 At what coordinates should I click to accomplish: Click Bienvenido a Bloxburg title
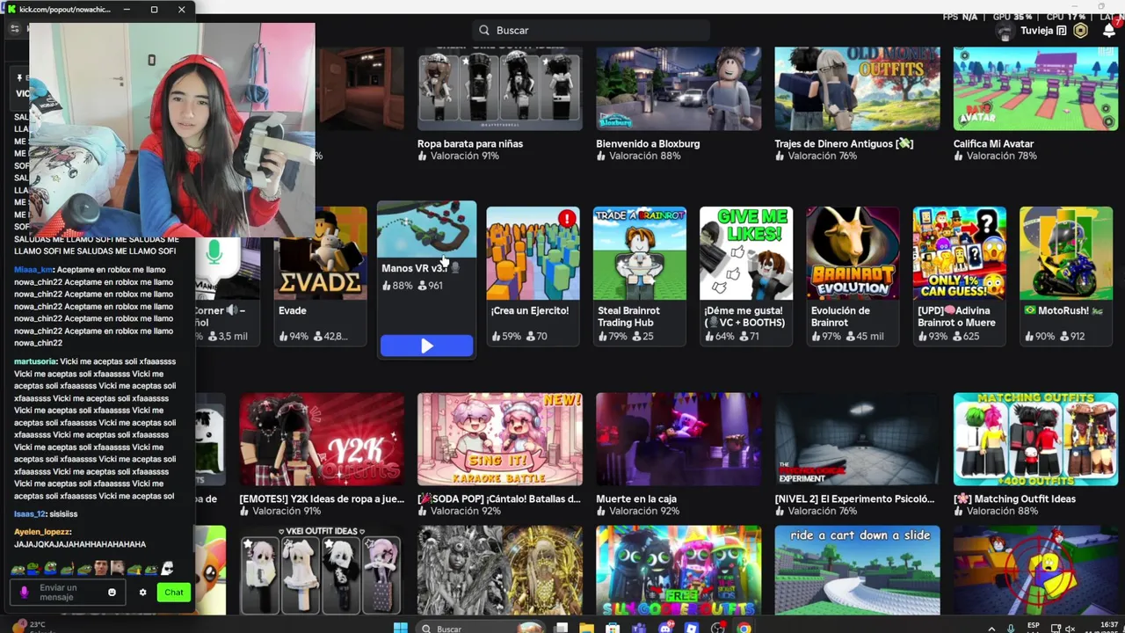(648, 143)
